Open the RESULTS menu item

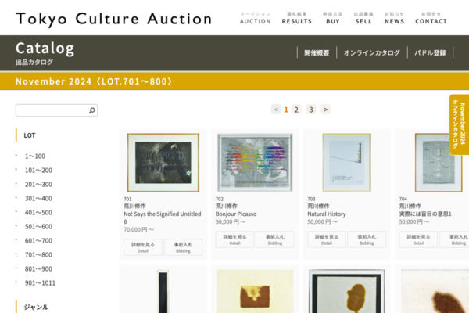click(297, 18)
